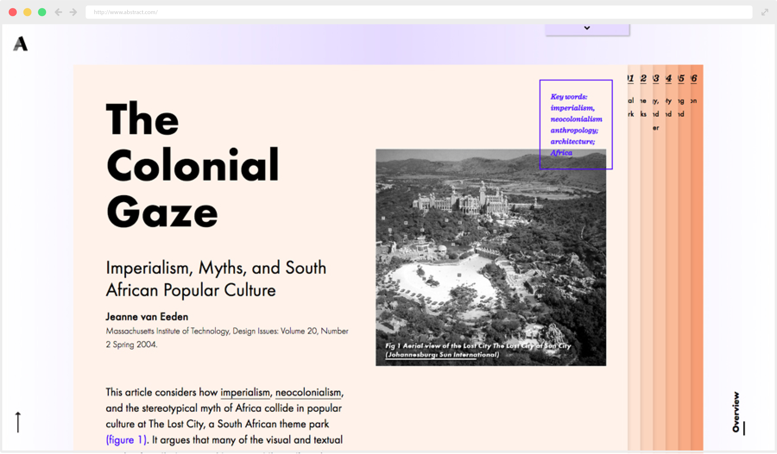The image size is (777, 454).
Task: Click the browser address bar
Action: [x=419, y=12]
